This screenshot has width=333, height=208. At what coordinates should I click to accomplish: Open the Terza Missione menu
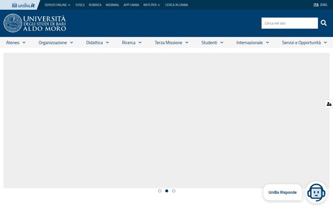click(x=168, y=43)
